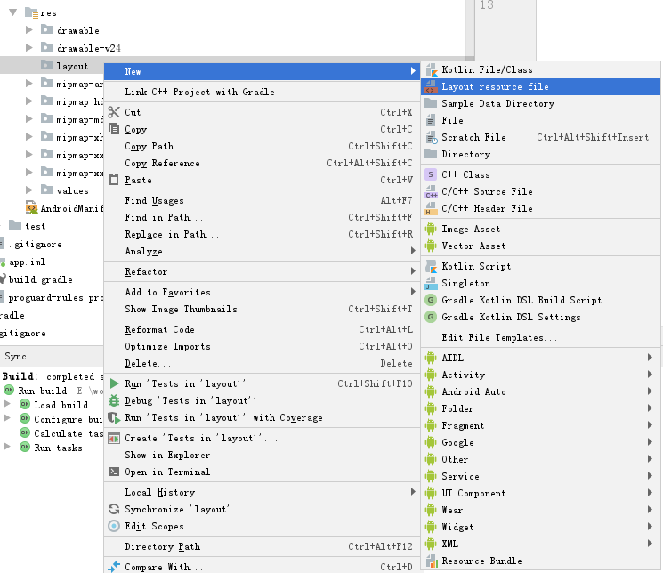Click the Compare With arrows icon
663x573 pixels.
point(114,567)
